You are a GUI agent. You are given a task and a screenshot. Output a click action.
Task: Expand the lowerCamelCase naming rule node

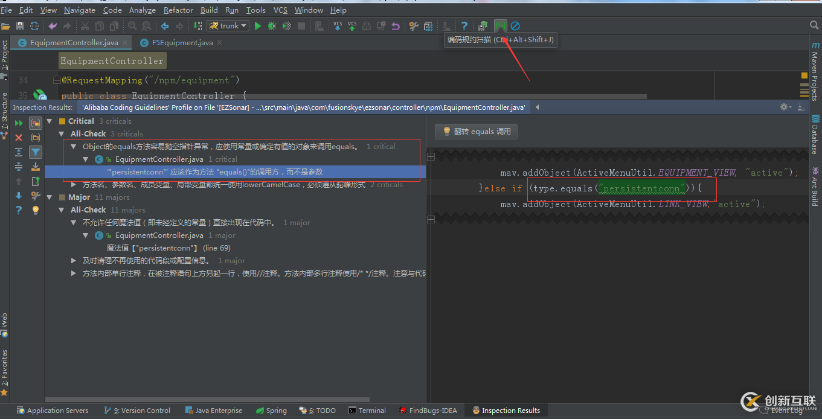click(x=74, y=185)
